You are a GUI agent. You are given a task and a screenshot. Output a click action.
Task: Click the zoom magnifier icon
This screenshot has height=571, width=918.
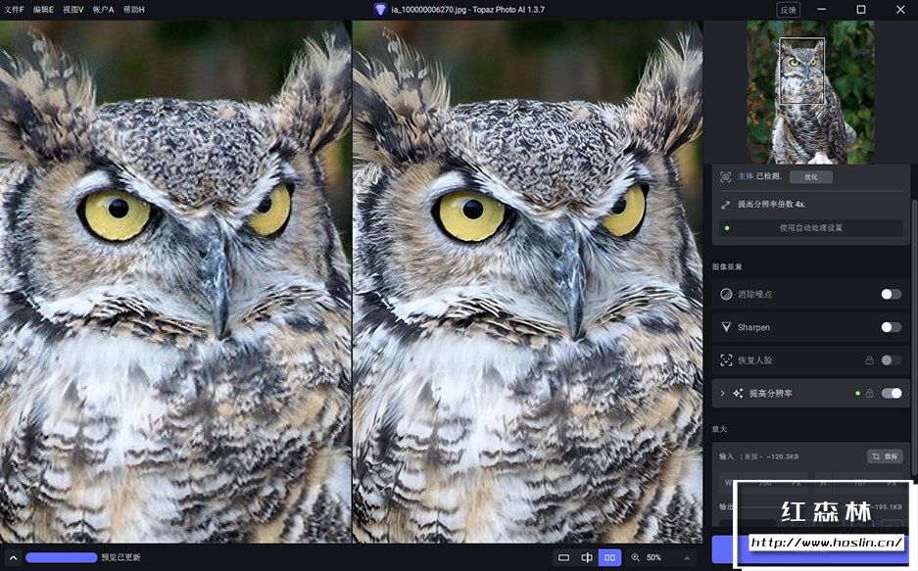point(636,557)
